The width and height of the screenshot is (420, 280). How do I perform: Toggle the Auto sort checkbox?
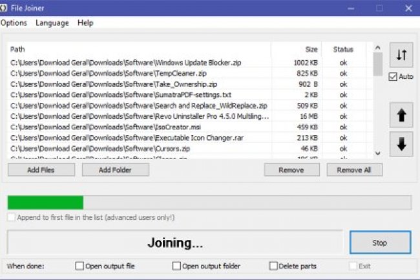tap(393, 77)
